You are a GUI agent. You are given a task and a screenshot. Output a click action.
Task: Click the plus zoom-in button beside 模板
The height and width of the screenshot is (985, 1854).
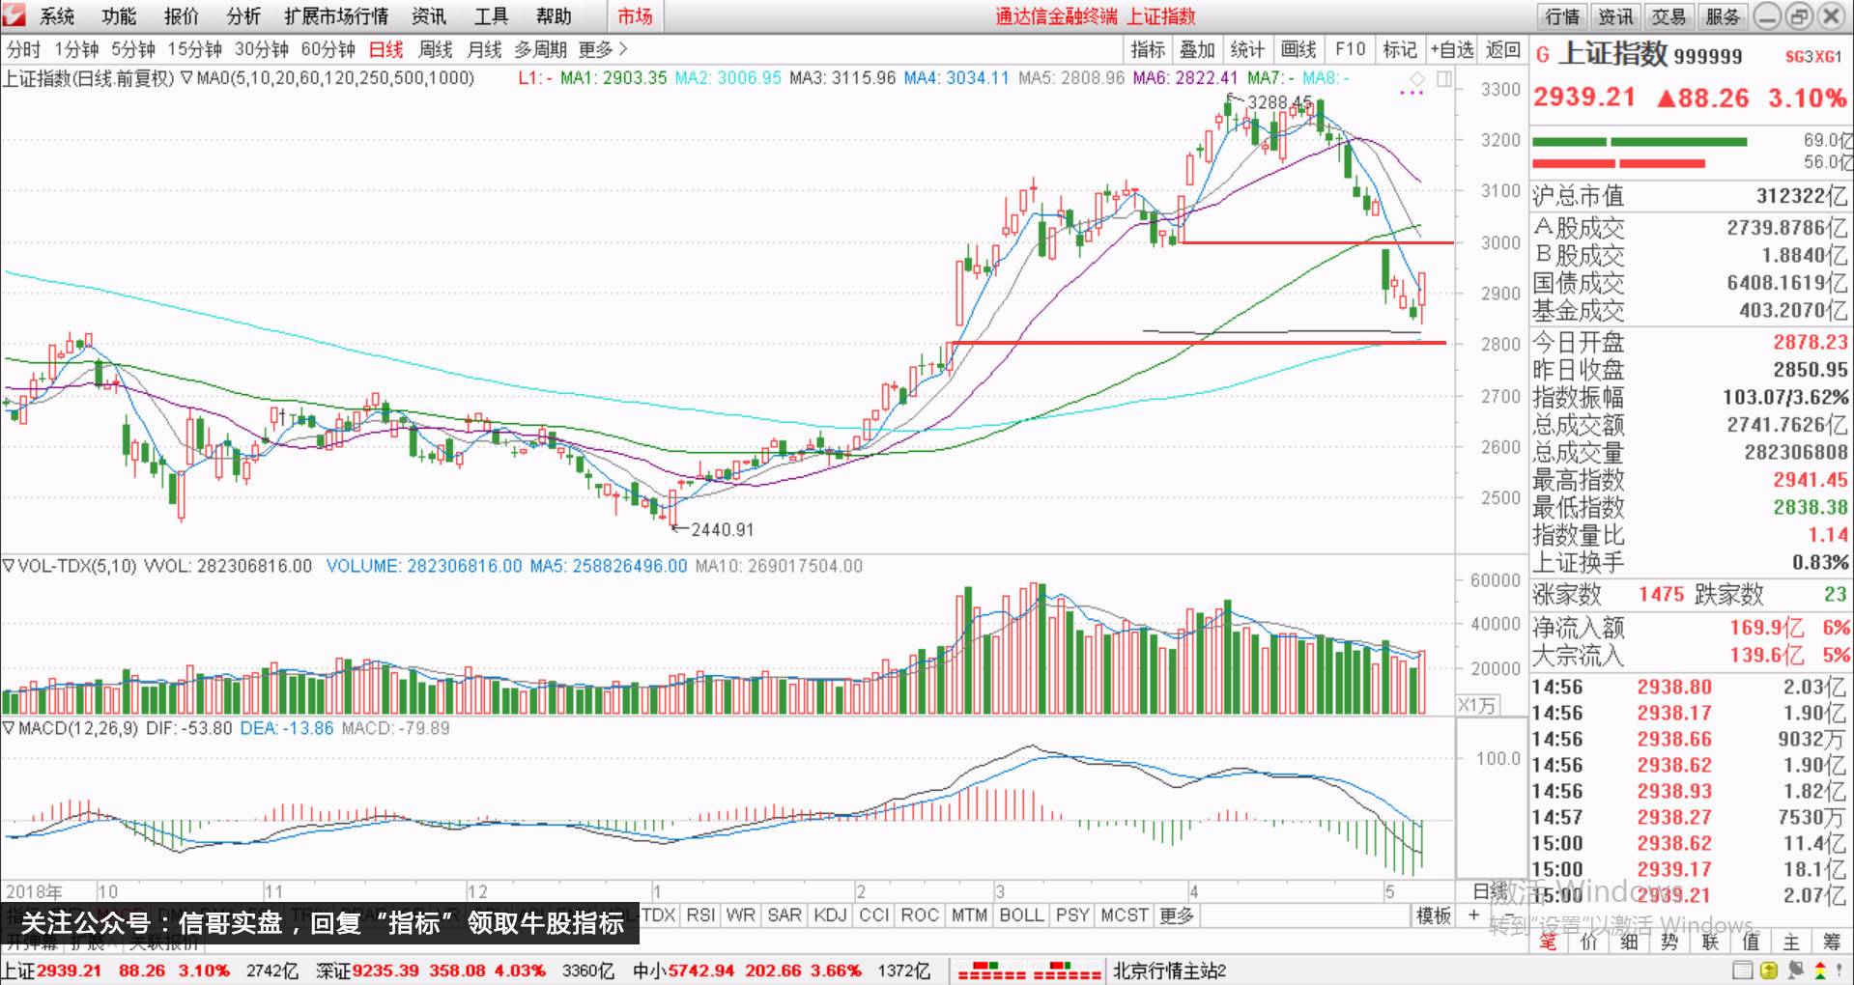1473,915
